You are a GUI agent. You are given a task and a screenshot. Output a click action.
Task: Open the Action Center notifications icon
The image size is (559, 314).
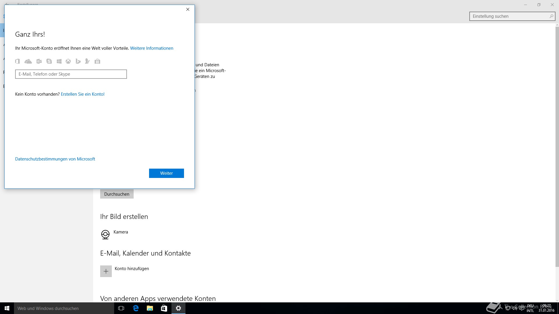522,308
